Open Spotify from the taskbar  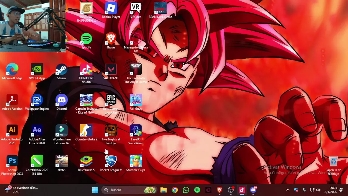(x=197, y=190)
